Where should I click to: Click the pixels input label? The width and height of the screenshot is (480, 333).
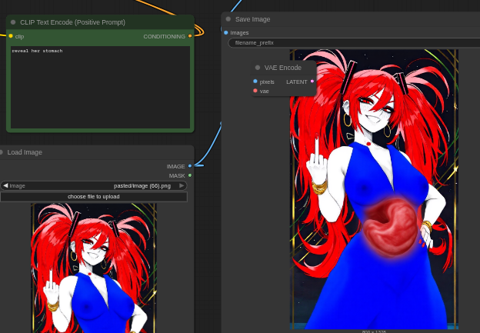(x=267, y=82)
